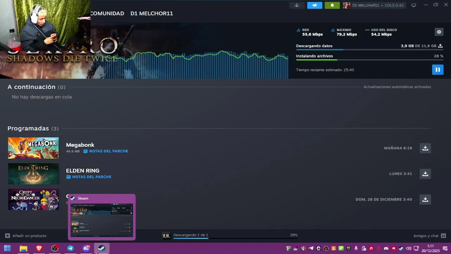The height and width of the screenshot is (254, 451).
Task: Switch to Big Picture mode icon
Action: coord(414,5)
